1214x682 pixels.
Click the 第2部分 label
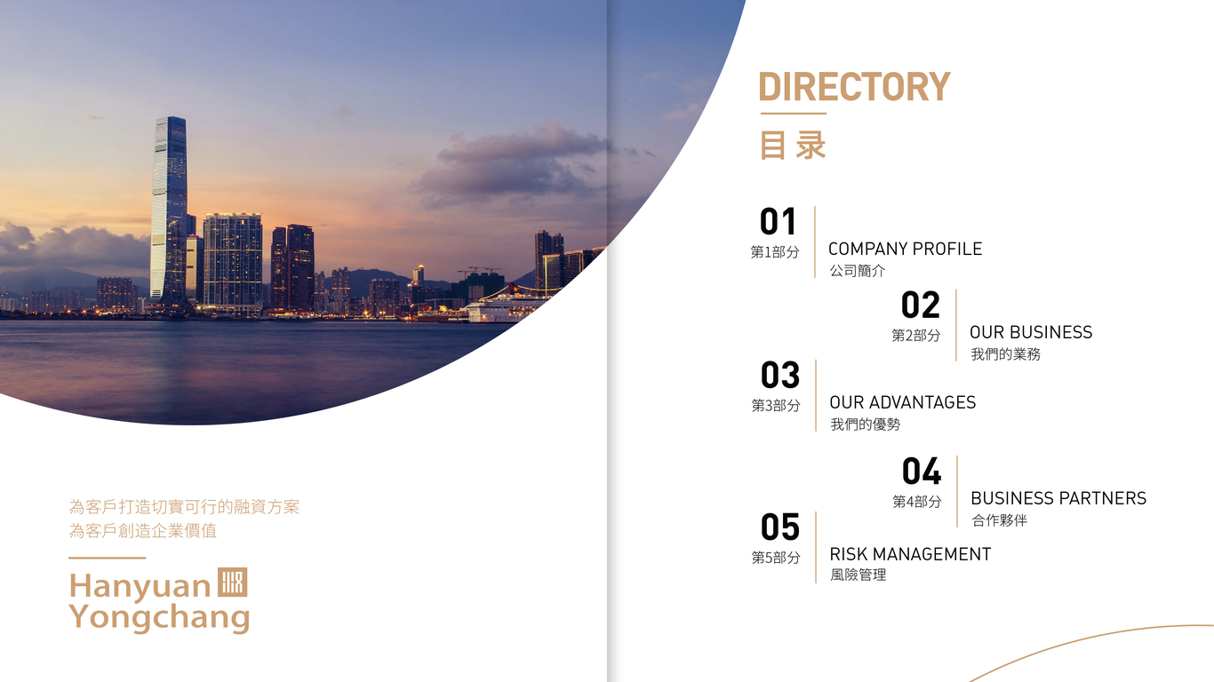click(916, 336)
